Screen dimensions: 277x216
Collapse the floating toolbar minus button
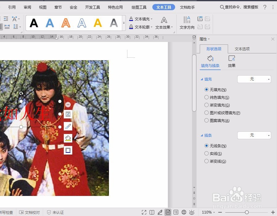point(68,105)
